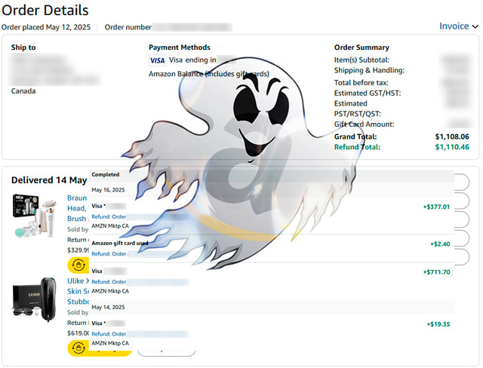
Task: Click the Braun product thumbnail image
Action: click(35, 216)
